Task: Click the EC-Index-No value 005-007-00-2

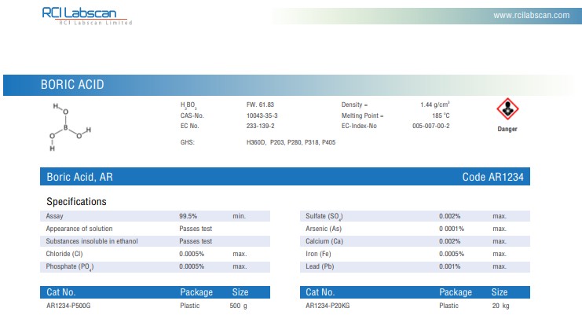Action: click(430, 126)
